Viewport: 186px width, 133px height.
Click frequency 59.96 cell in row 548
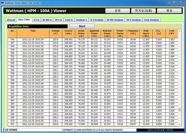click(x=133, y=46)
